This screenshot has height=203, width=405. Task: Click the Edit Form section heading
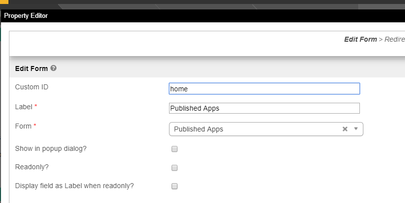[31, 68]
